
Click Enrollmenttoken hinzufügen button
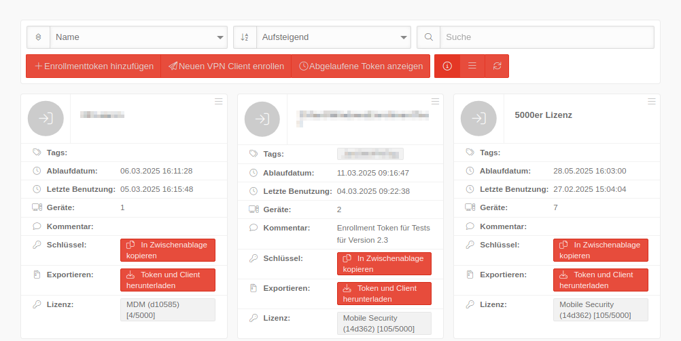(94, 66)
